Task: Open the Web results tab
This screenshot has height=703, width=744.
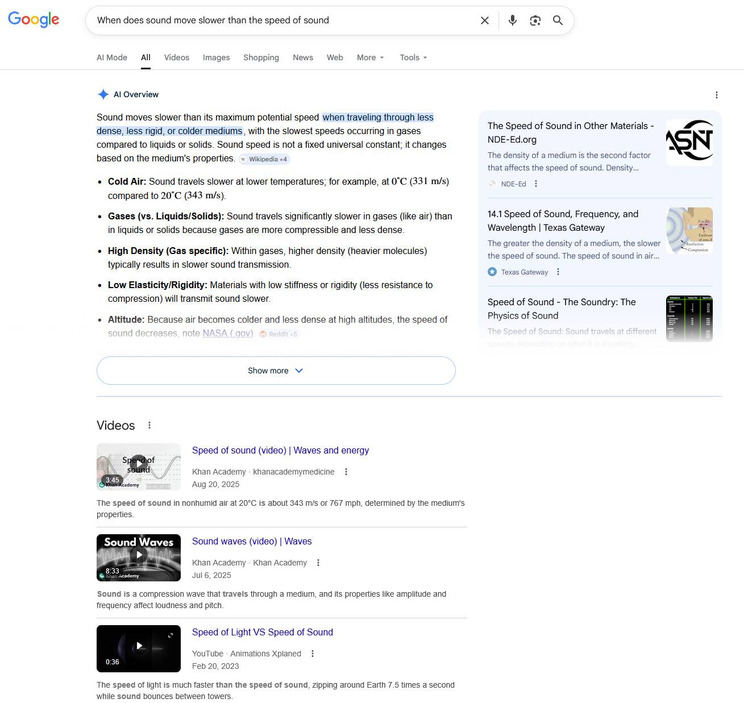Action: 335,57
